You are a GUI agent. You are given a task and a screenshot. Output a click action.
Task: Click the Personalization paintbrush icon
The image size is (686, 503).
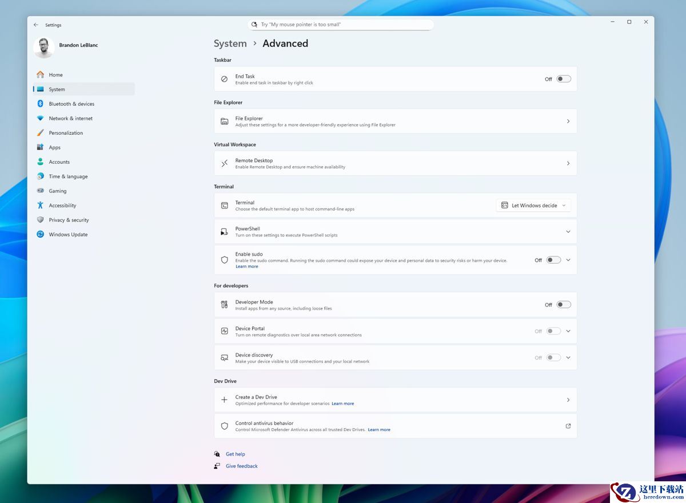(x=40, y=133)
